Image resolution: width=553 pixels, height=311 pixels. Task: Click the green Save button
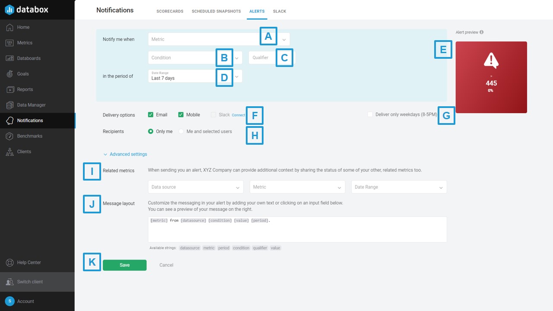tap(124, 265)
